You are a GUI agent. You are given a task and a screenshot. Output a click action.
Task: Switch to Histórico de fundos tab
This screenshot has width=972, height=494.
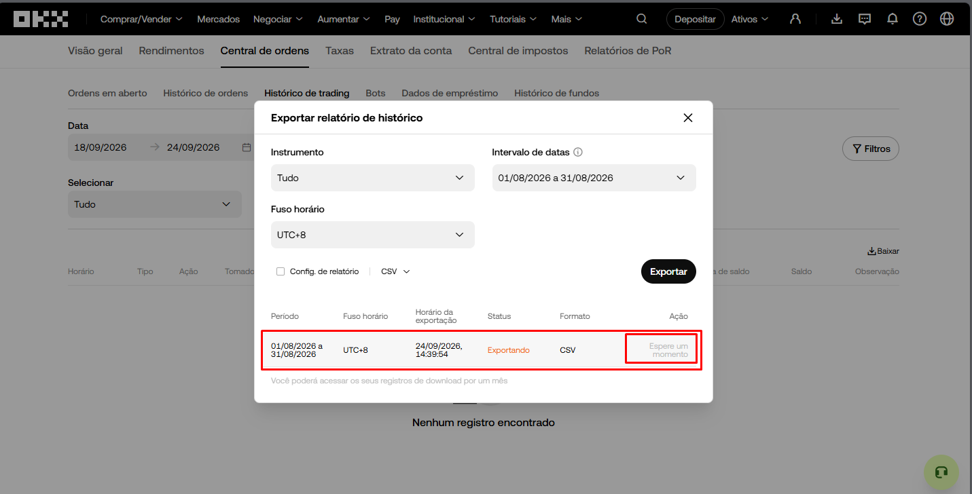point(557,93)
